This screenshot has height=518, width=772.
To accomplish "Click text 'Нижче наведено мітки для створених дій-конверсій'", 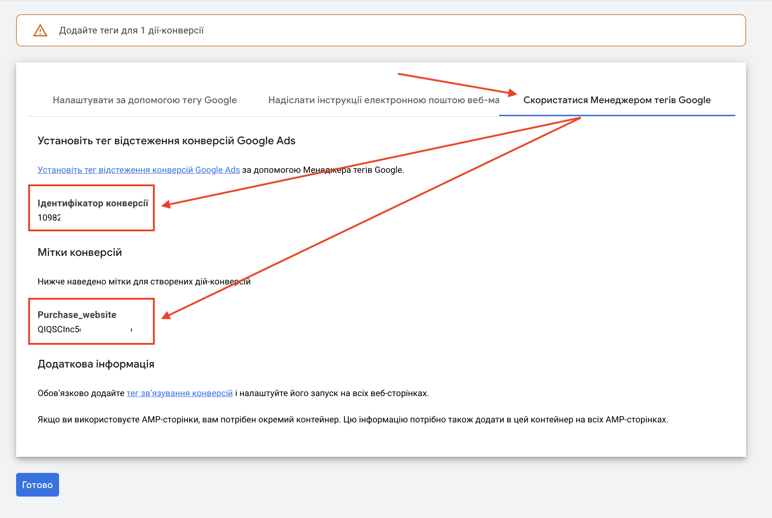I will point(144,281).
